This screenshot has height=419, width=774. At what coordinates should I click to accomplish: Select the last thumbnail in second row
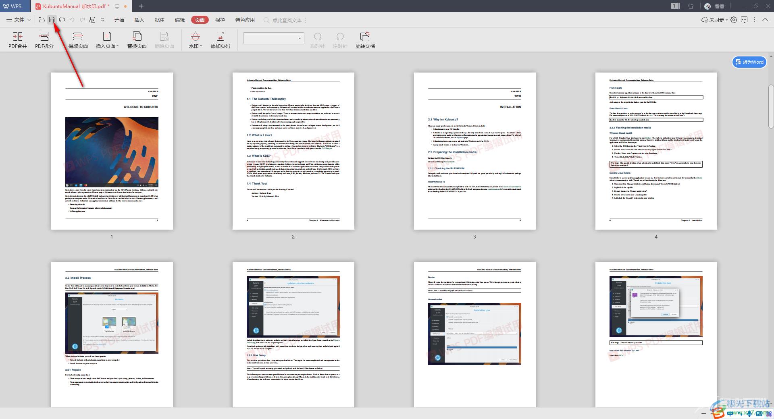click(656, 334)
